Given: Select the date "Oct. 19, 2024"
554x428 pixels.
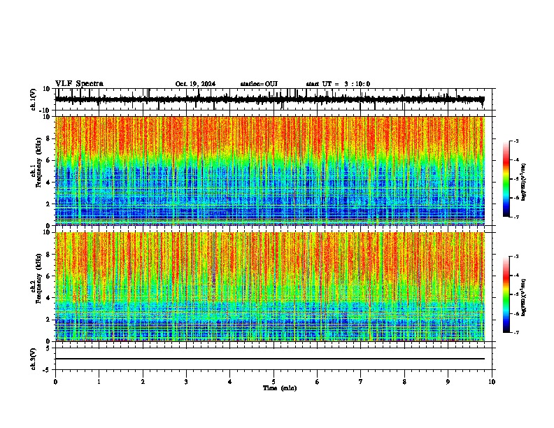Looking at the screenshot, I should click(x=195, y=84).
